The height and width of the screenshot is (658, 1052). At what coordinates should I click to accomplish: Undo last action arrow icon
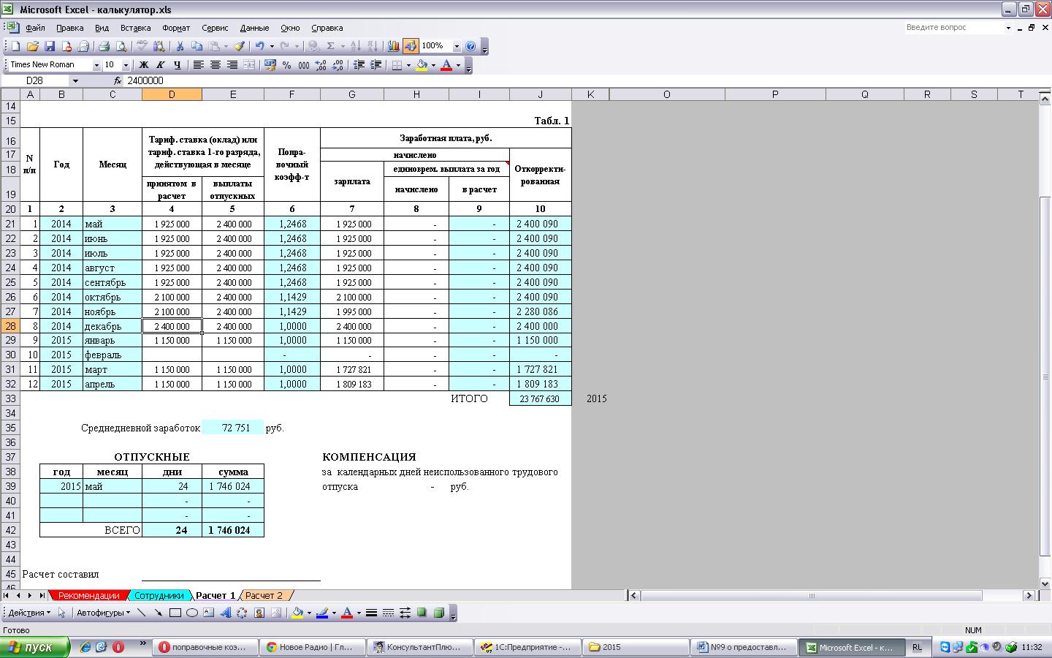[x=259, y=46]
